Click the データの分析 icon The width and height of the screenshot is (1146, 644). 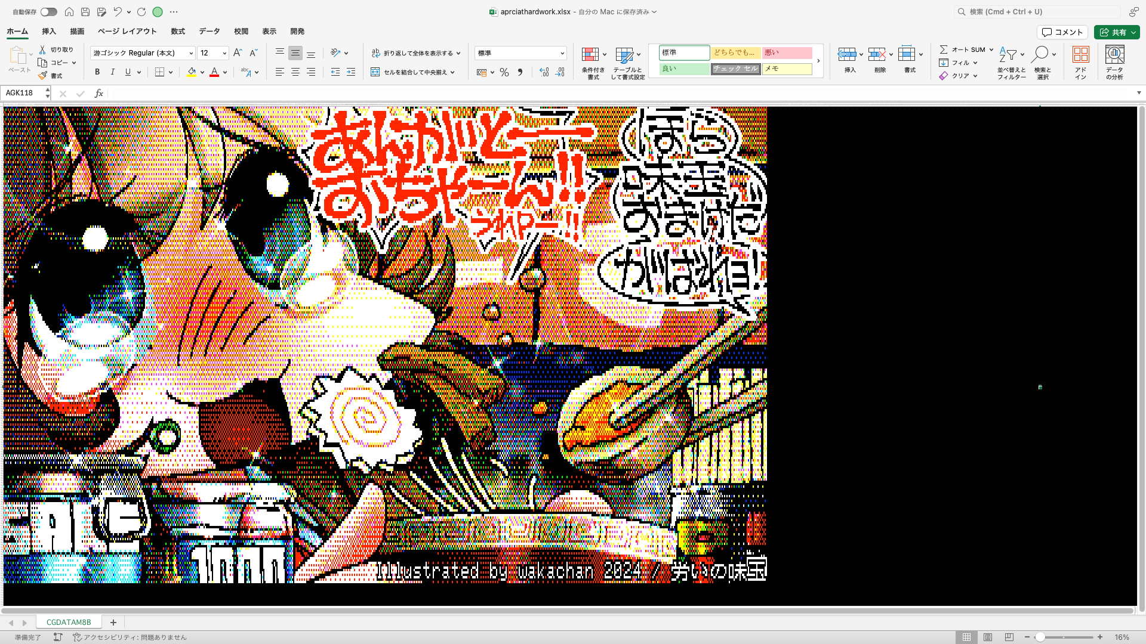pos(1114,54)
